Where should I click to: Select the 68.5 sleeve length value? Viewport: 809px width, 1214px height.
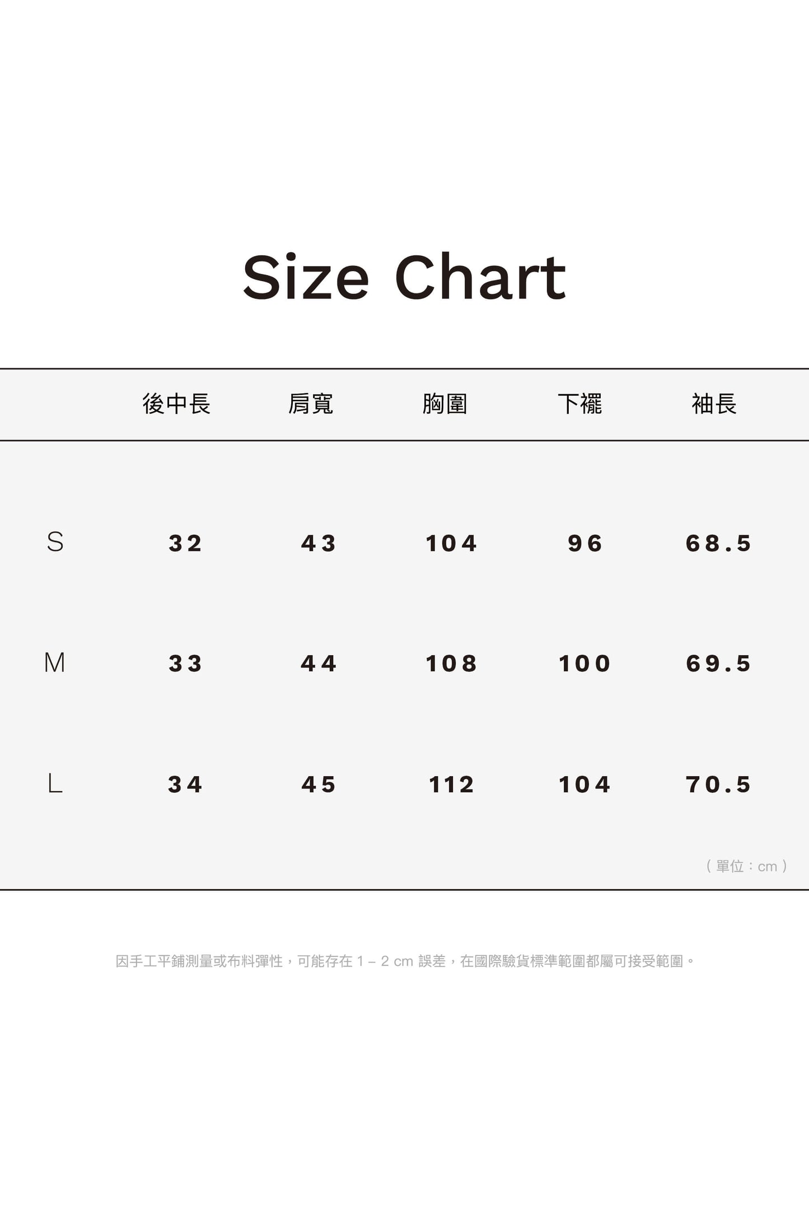[718, 543]
